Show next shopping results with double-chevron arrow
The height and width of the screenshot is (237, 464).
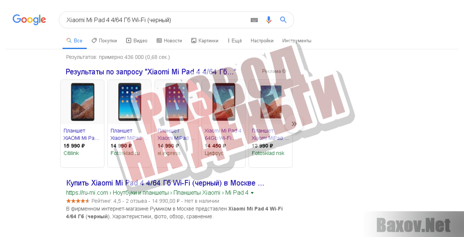(x=294, y=124)
